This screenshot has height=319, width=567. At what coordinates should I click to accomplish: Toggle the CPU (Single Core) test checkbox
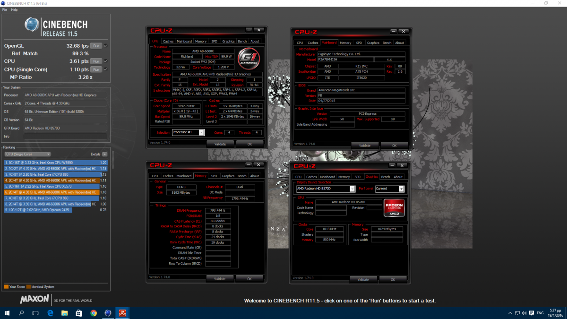(106, 69)
